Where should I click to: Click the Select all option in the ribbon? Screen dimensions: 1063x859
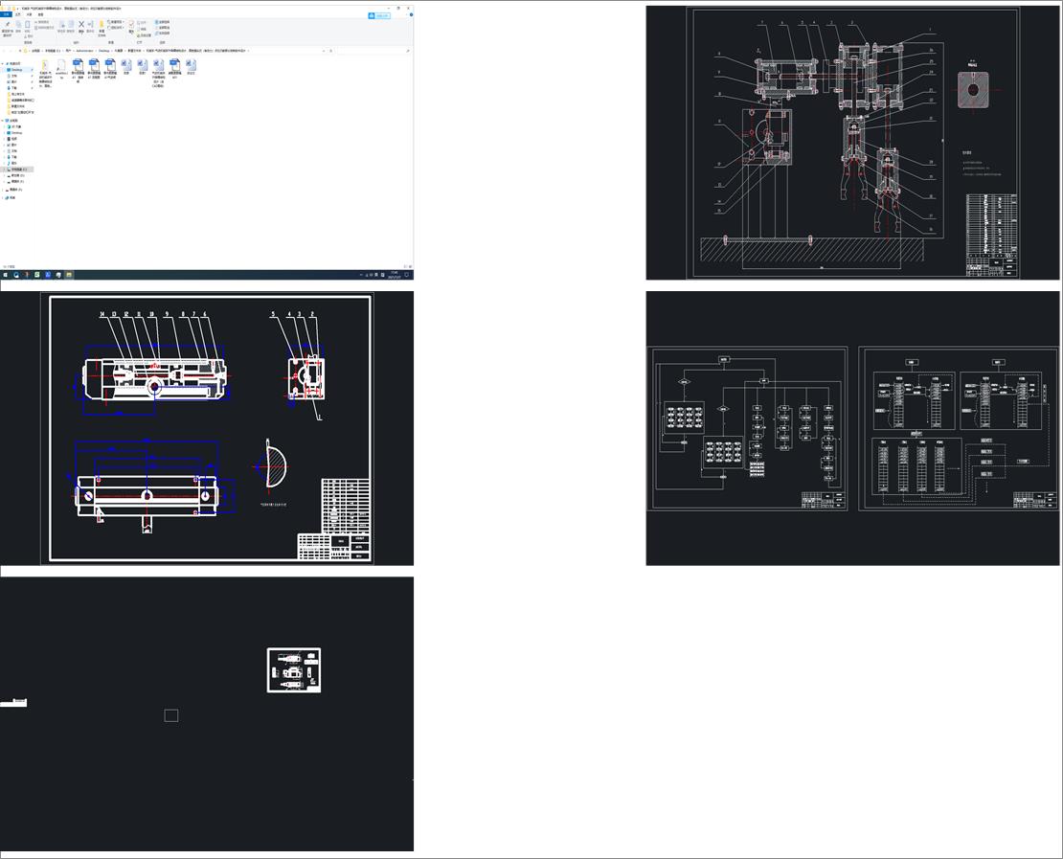click(163, 21)
